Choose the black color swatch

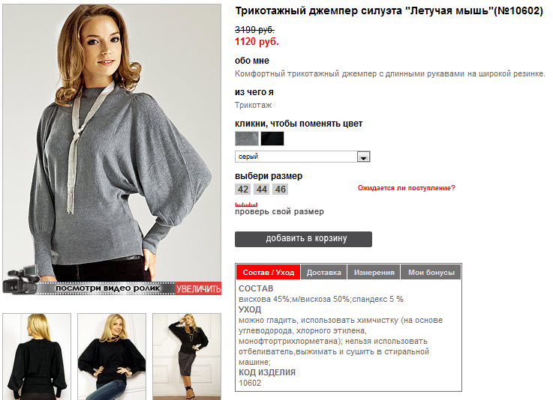(x=272, y=139)
